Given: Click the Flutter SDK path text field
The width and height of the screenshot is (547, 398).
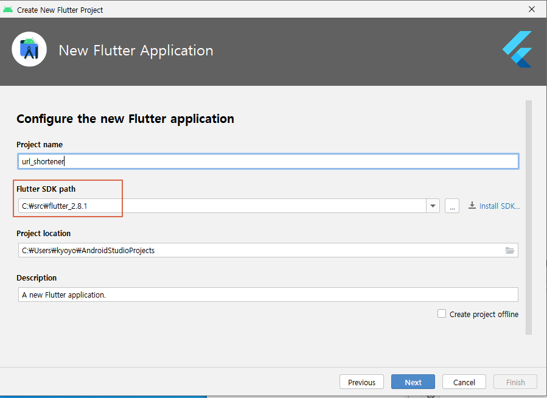Looking at the screenshot, I should coord(222,206).
